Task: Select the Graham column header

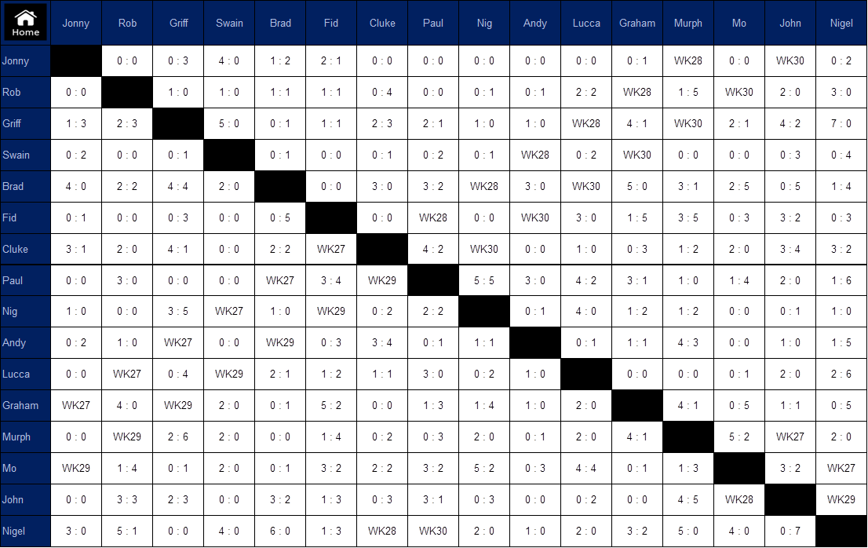Action: tap(637, 23)
